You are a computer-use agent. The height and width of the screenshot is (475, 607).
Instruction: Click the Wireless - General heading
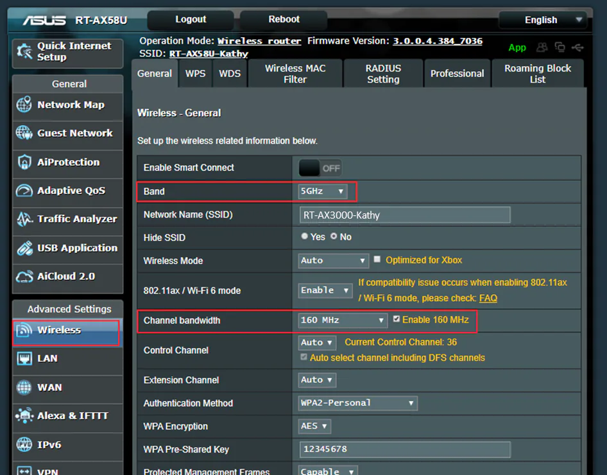pyautogui.click(x=179, y=113)
